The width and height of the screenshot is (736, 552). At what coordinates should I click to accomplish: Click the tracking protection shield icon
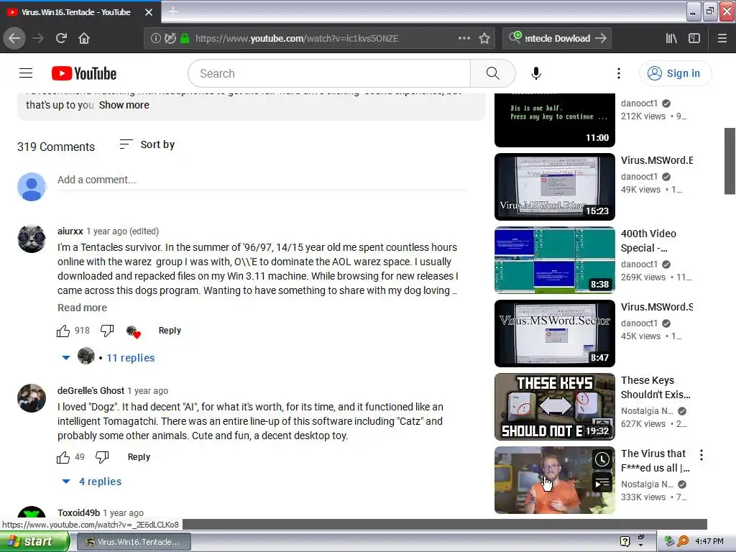(x=170, y=39)
